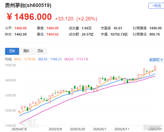Image resolution: width=164 pixels, height=132 pixels.
Task: Click 市盈率 value 45.61
Action: tap(118, 28)
